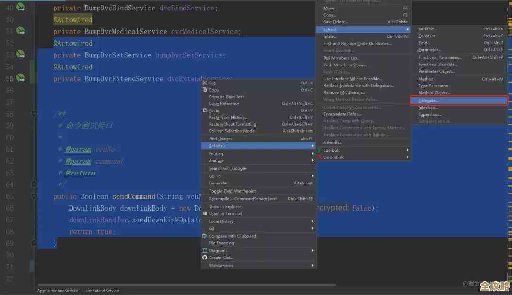Collapse the Javadoc comment fold at line 58
The image size is (512, 295).
(x=34, y=114)
